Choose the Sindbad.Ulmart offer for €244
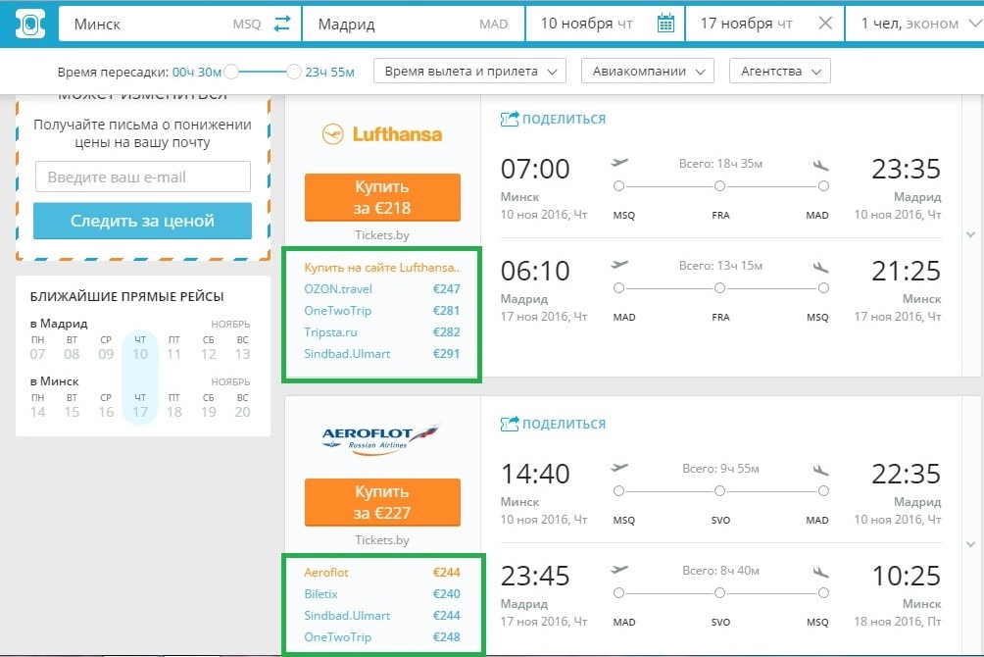Screen dimensions: 984x657 click(382, 616)
